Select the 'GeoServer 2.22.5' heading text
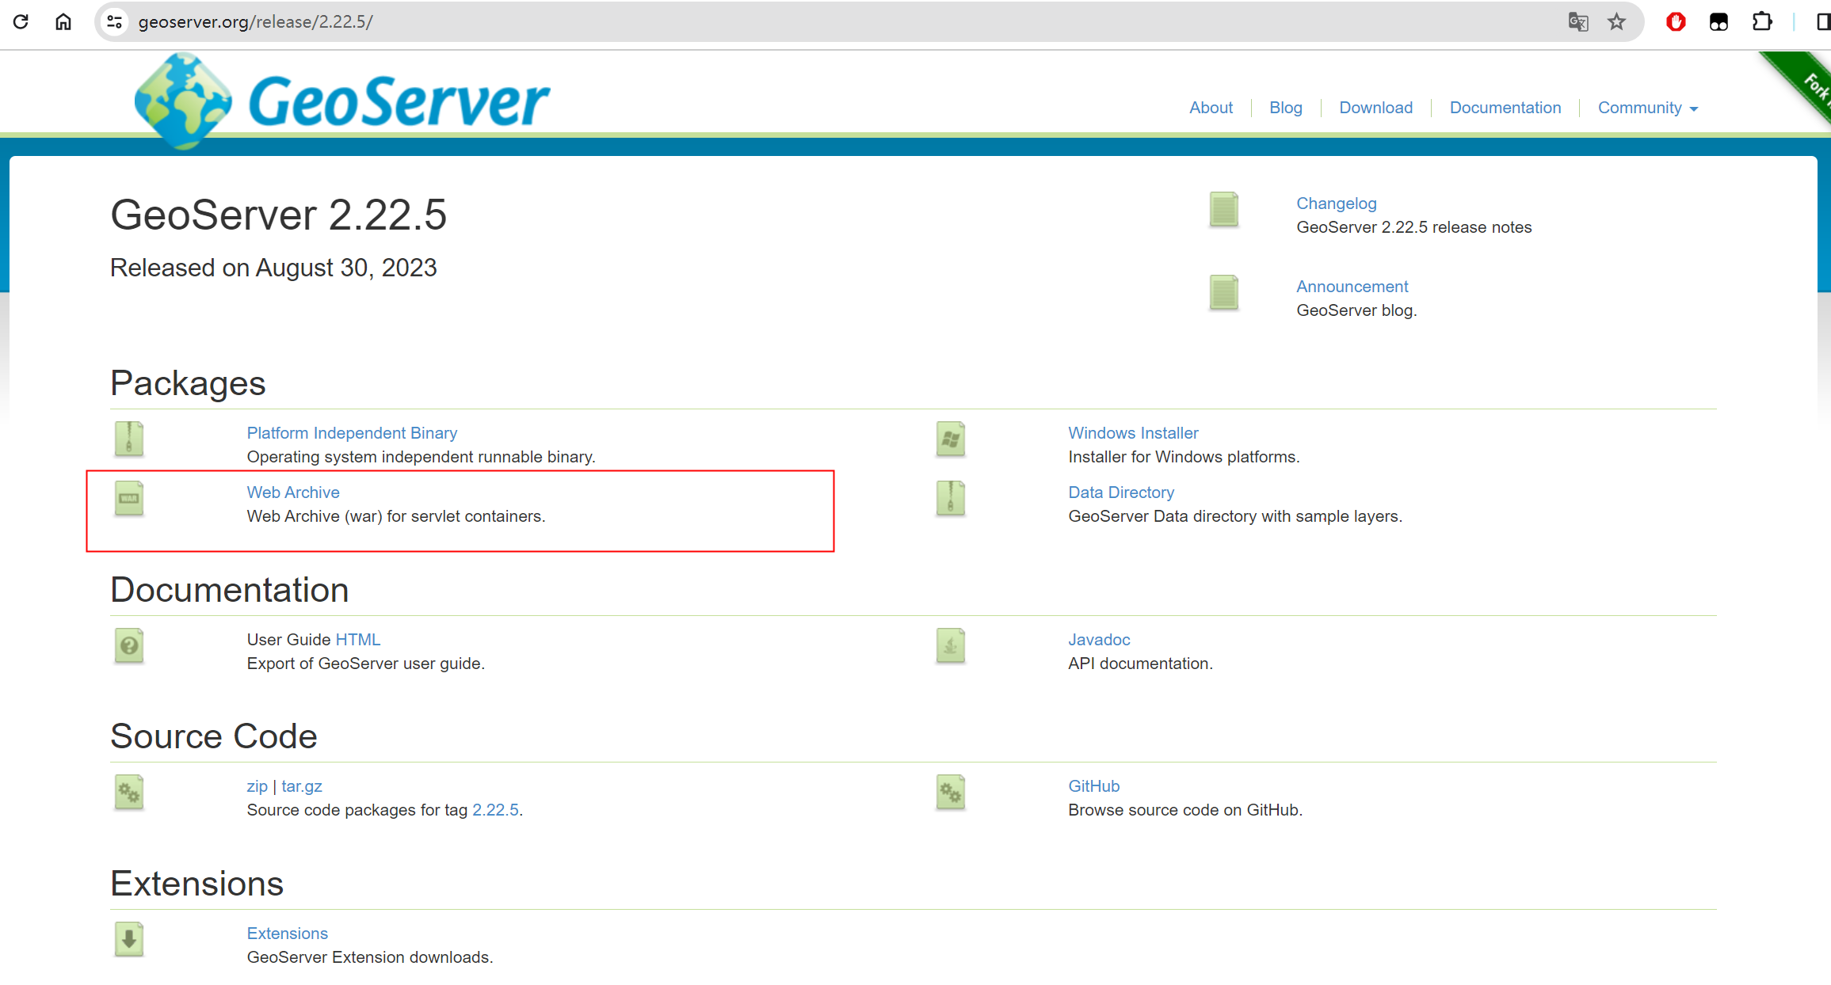 pyautogui.click(x=278, y=215)
